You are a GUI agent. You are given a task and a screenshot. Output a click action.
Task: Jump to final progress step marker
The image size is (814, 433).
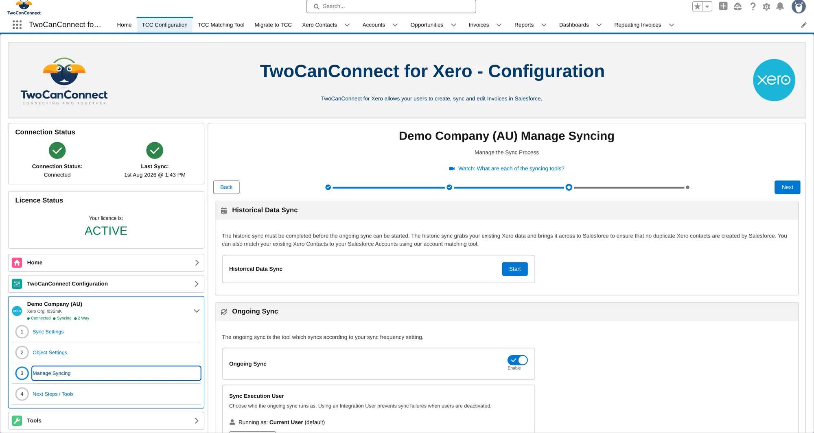687,187
